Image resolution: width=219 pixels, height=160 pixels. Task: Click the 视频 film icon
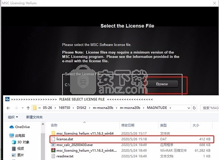[x=14, y=149]
